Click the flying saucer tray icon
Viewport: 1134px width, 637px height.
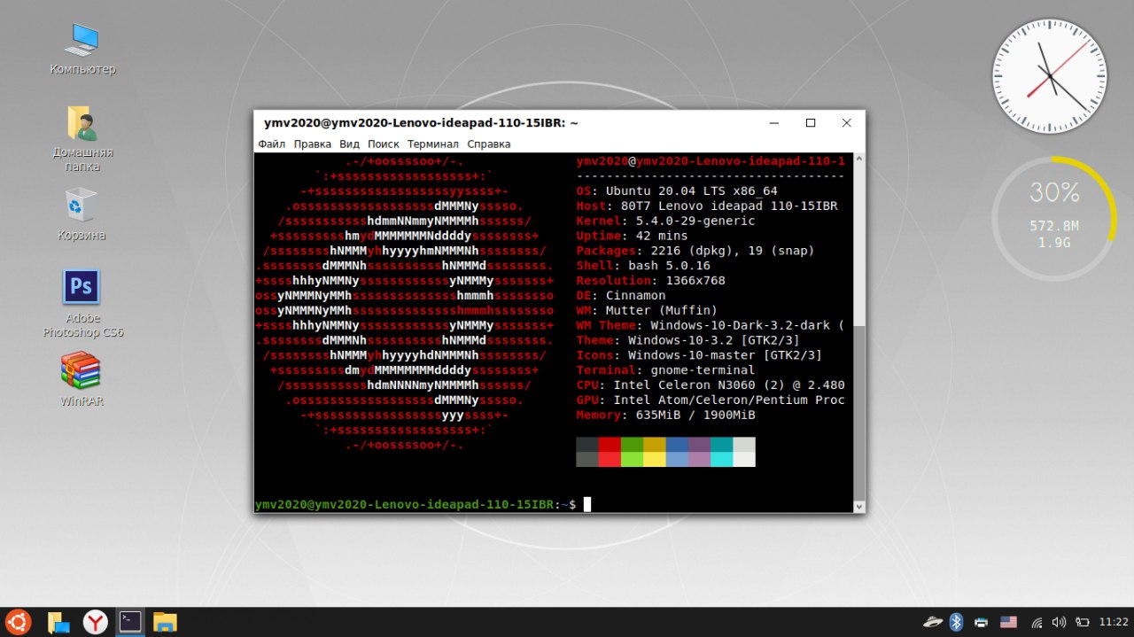(932, 622)
